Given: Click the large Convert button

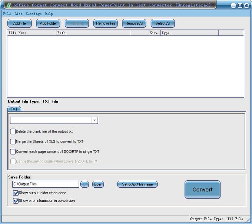Looking at the screenshot, I should coord(202,190).
